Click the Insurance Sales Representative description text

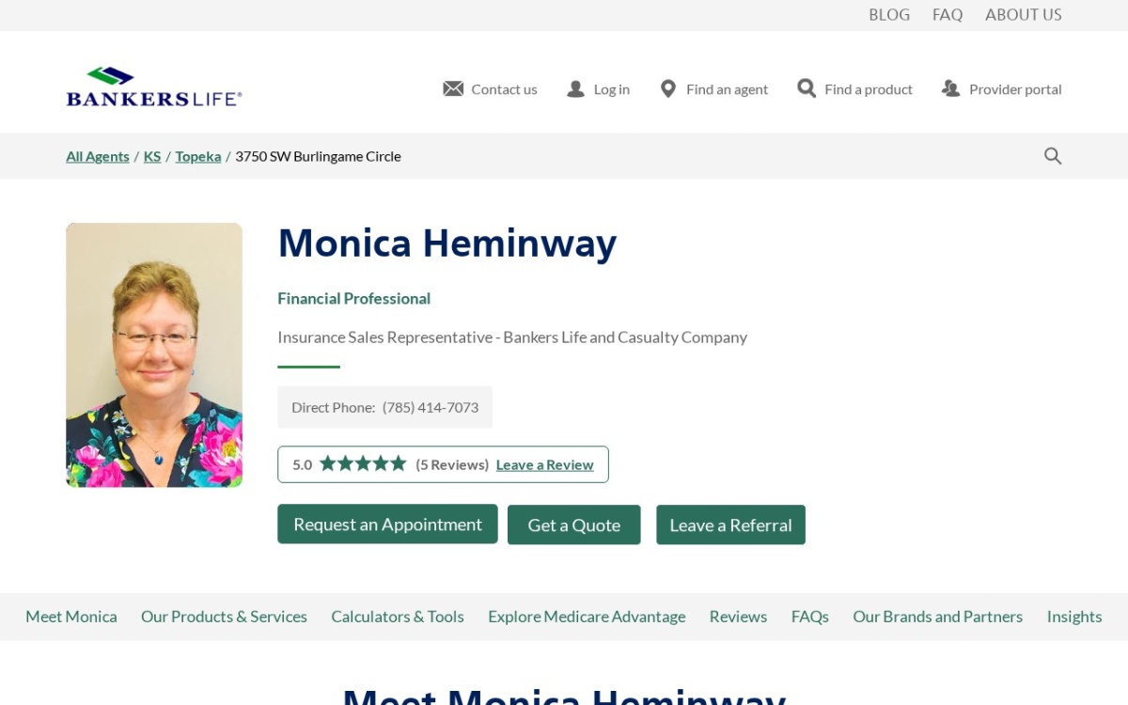[x=512, y=337]
